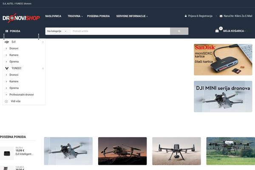Open the black enterprise drone image card
The image size is (255, 170).
click(177, 151)
